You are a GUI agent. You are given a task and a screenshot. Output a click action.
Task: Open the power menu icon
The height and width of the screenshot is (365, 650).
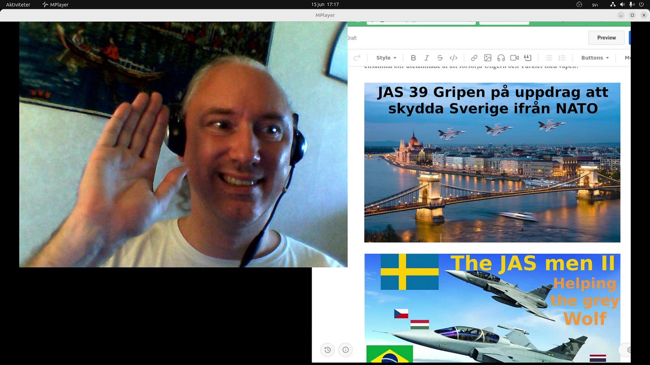pyautogui.click(x=642, y=4)
